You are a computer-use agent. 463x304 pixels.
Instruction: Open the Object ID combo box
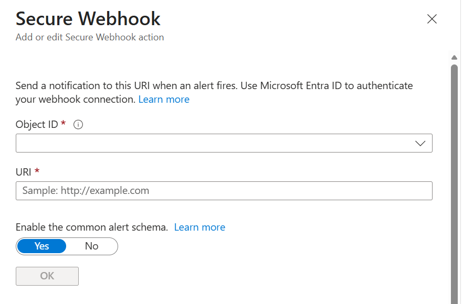[224, 143]
